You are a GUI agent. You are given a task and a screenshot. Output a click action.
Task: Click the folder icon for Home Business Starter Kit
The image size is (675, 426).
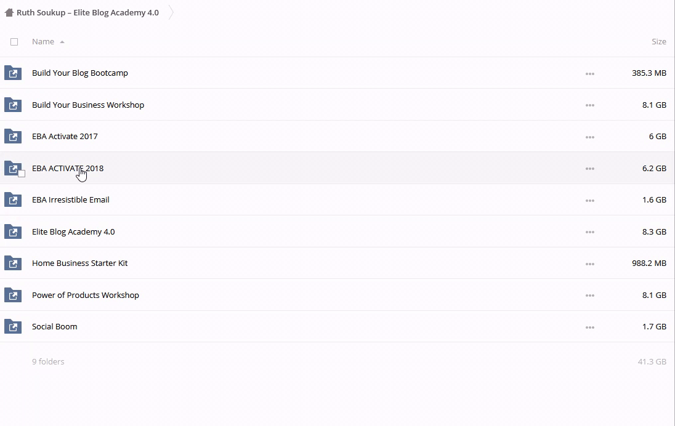pos(13,263)
